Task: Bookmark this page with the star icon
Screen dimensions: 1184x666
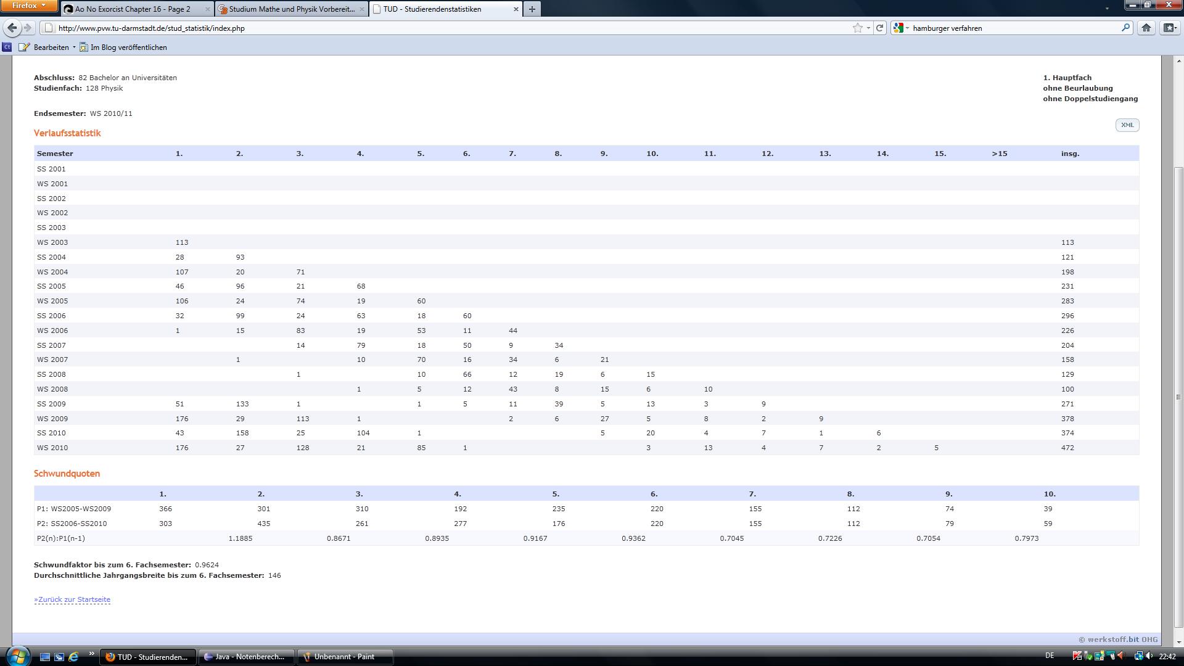Action: [x=857, y=28]
